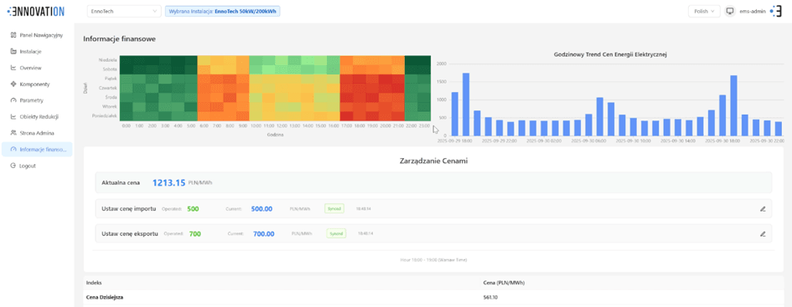
Task: Open the EnnoTech installation dropdown
Action: (124, 11)
